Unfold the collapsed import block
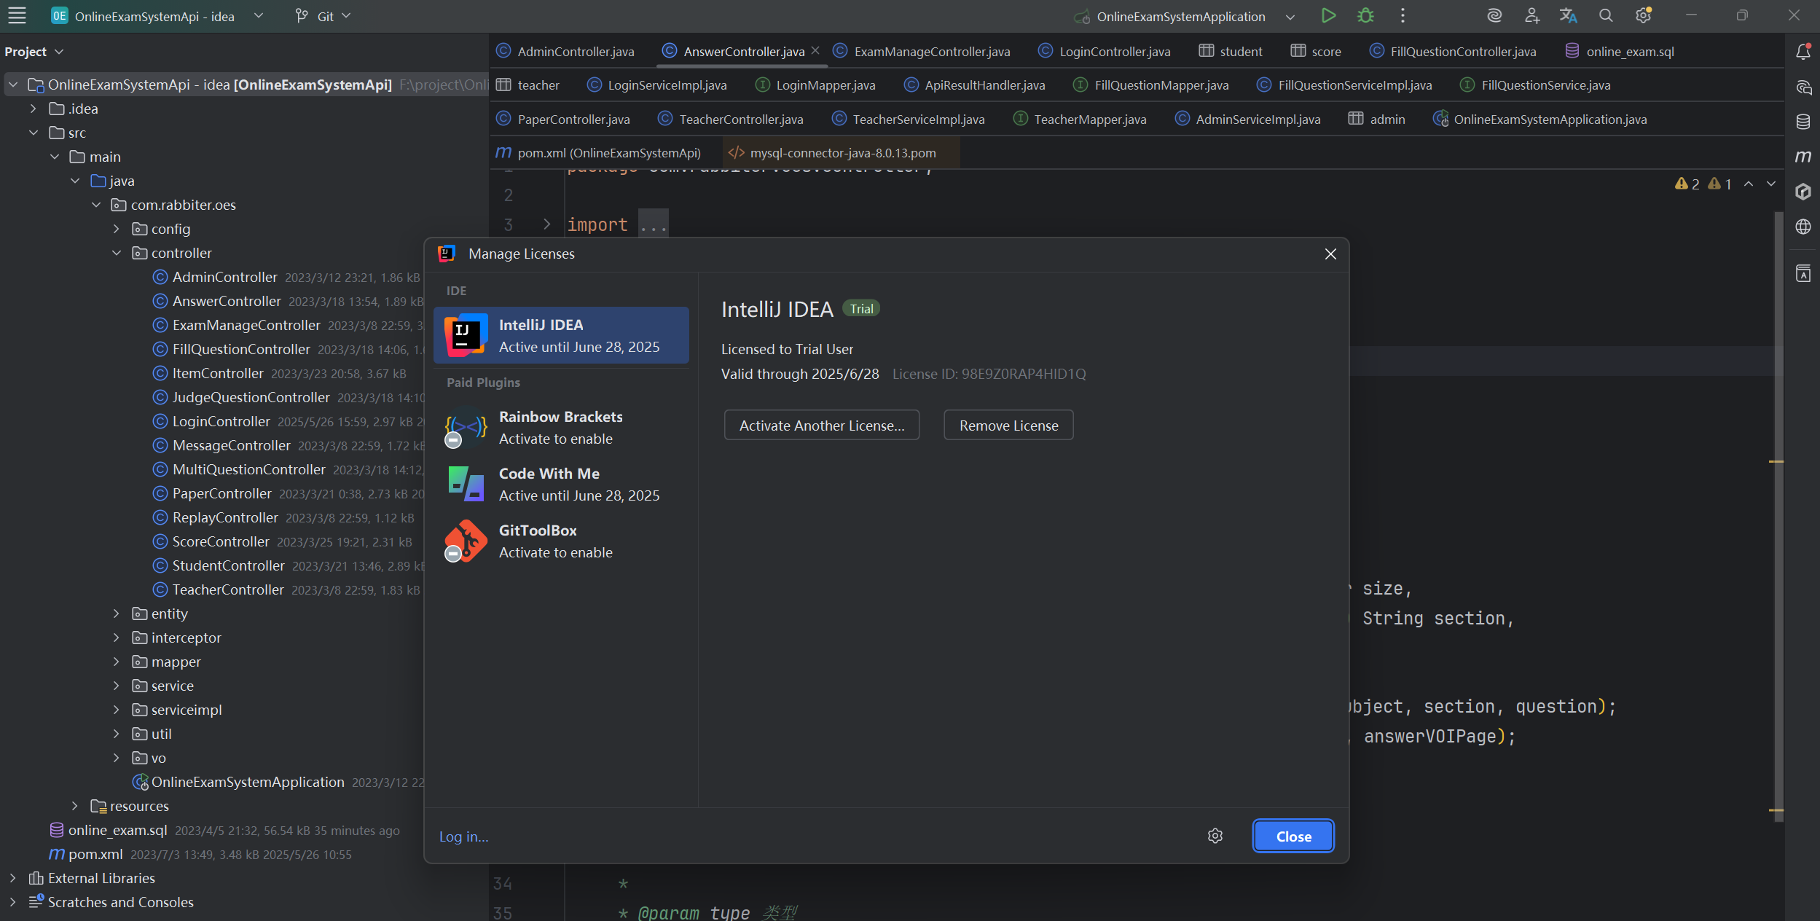Screen dimensions: 1820x921 tap(547, 224)
